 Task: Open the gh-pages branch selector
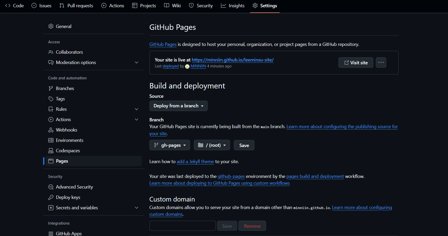[x=169, y=145]
